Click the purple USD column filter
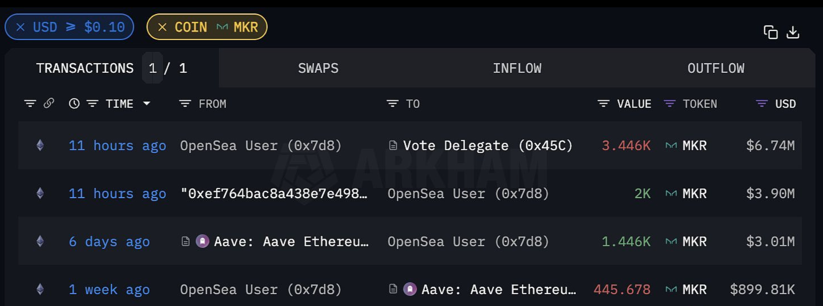The image size is (823, 306). (x=761, y=104)
